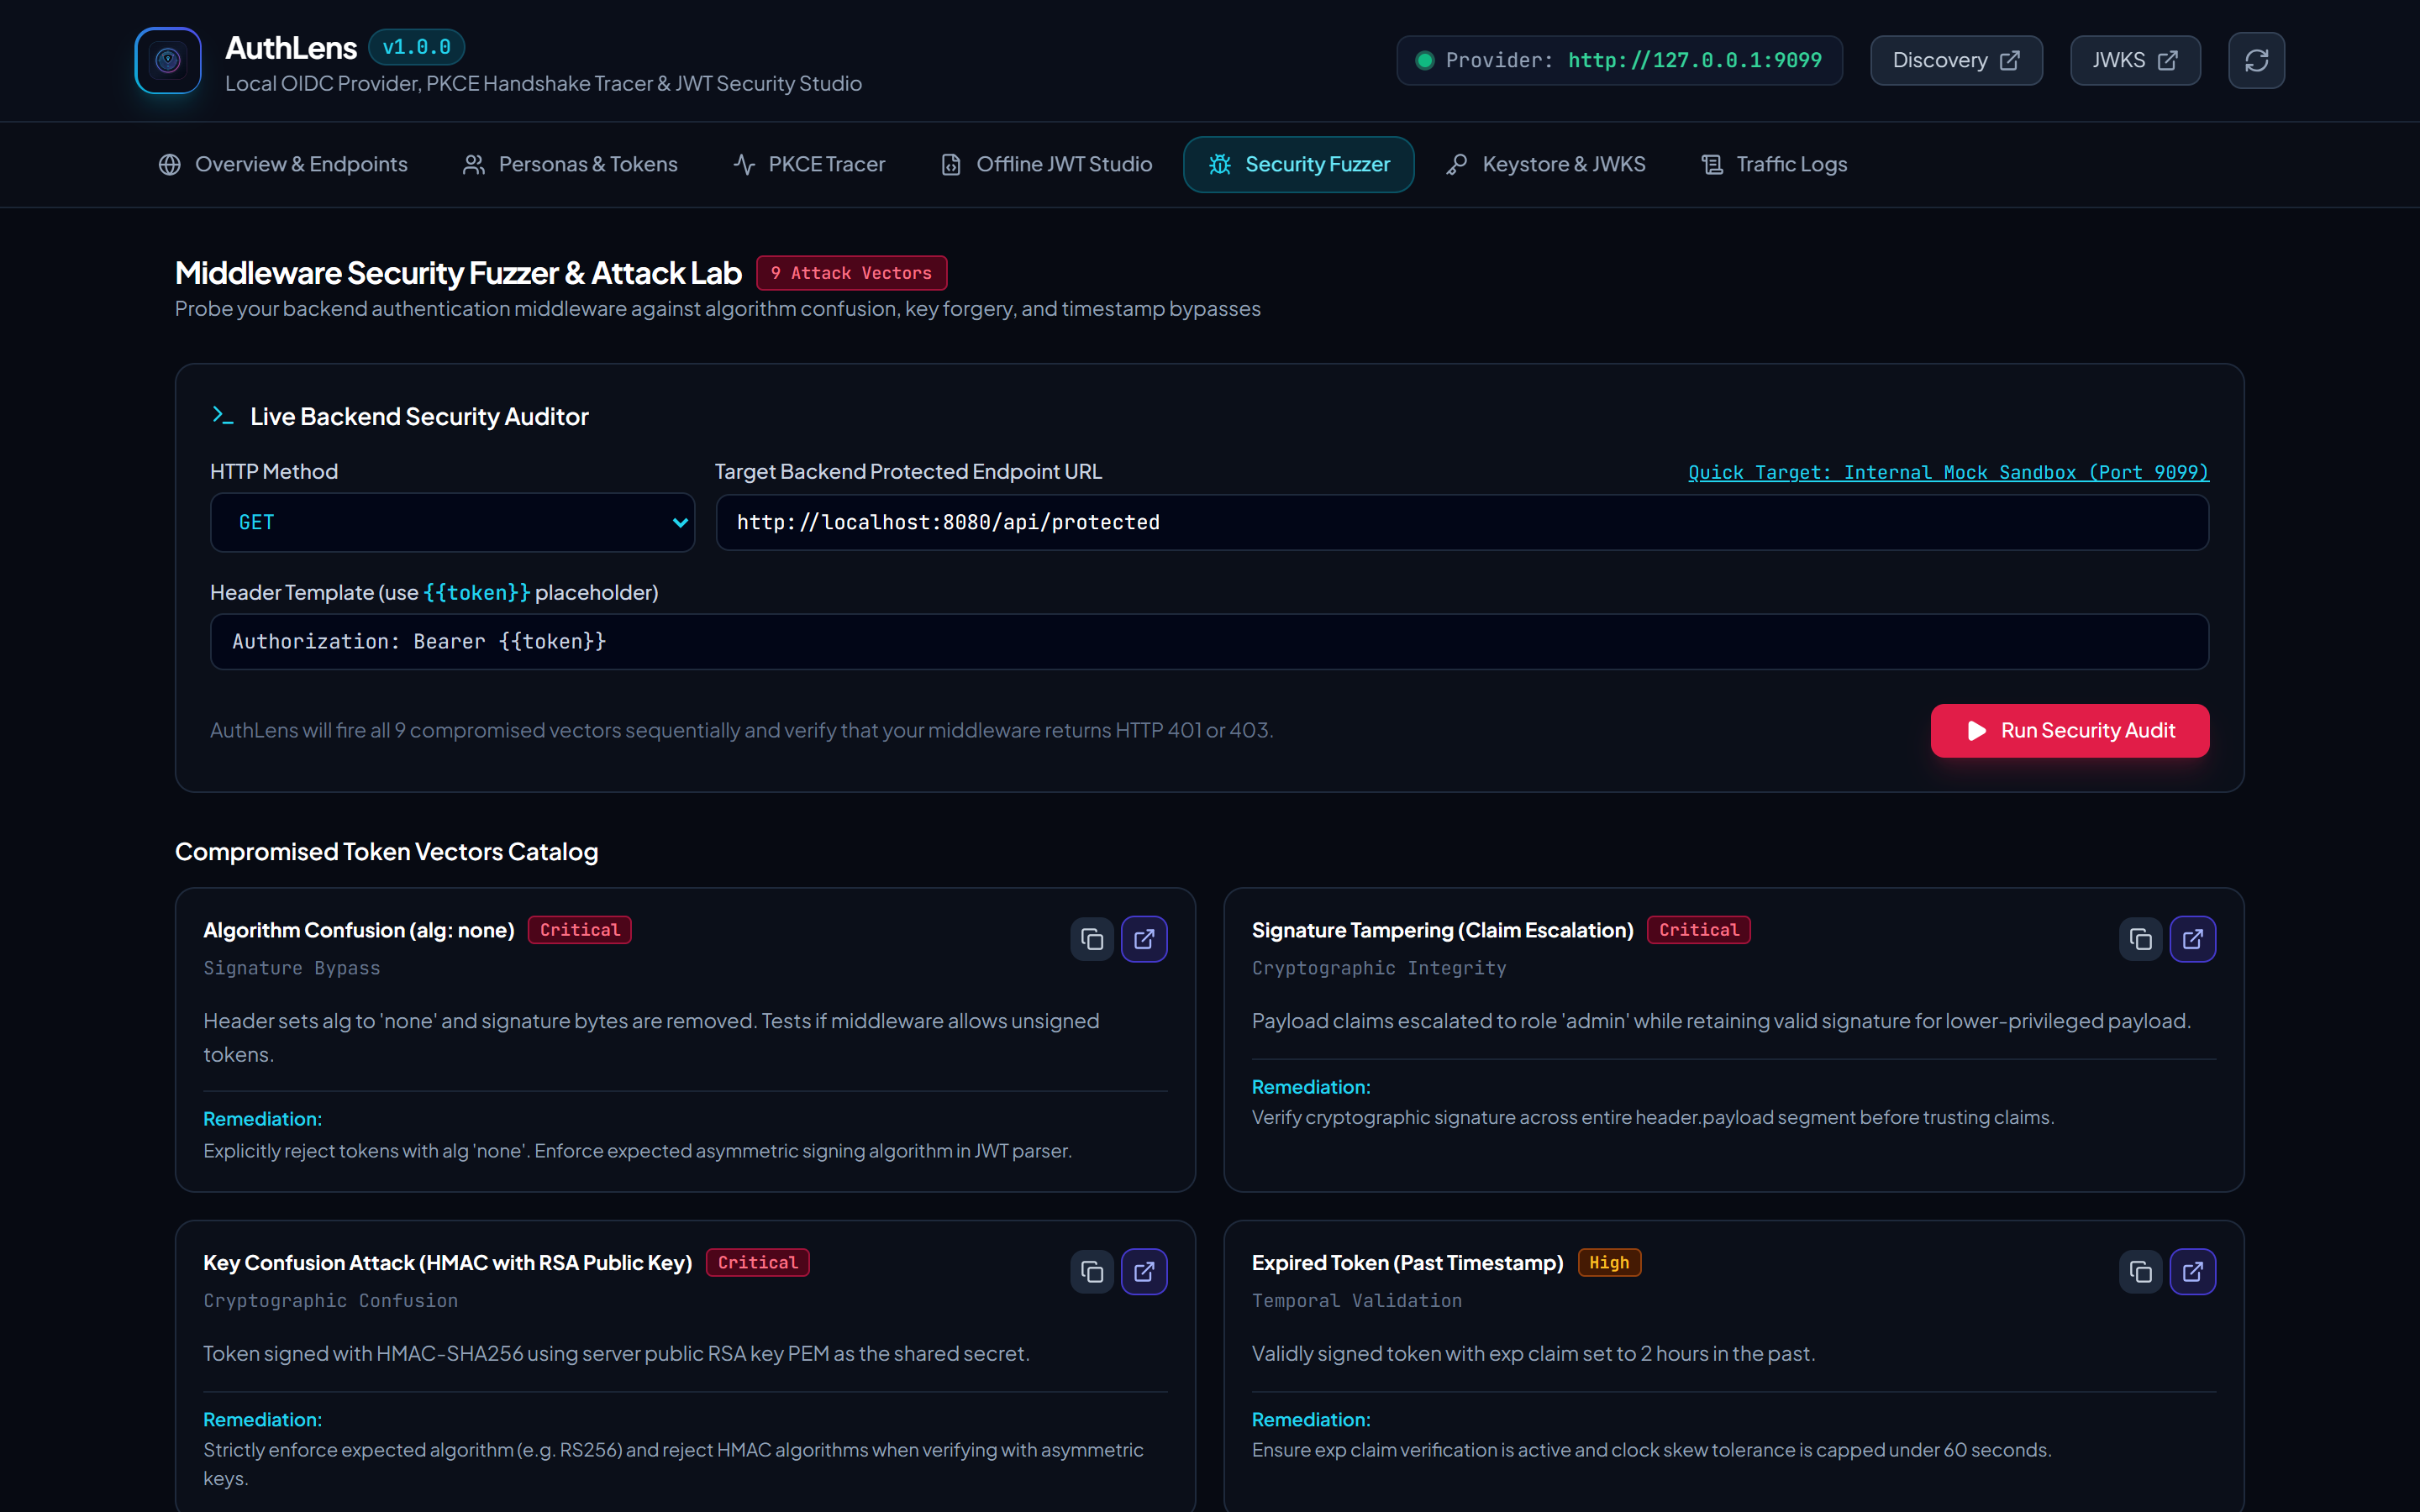Click the {{token}} placeholder hint text
Image resolution: width=2420 pixels, height=1512 pixels.
coord(476,593)
